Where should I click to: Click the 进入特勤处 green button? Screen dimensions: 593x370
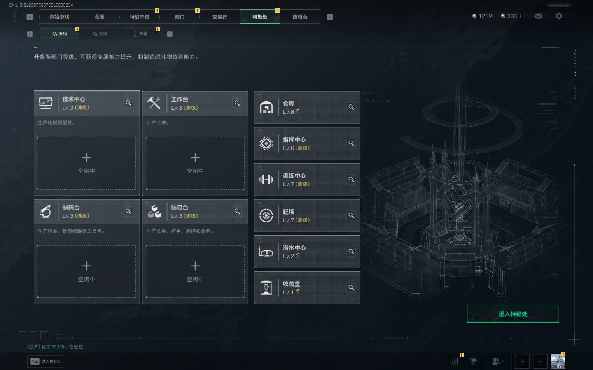pos(513,314)
